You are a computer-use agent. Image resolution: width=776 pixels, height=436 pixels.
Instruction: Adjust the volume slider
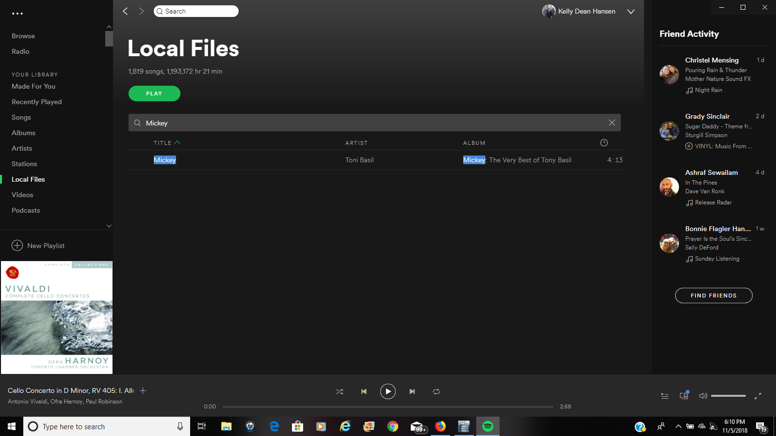pos(728,396)
